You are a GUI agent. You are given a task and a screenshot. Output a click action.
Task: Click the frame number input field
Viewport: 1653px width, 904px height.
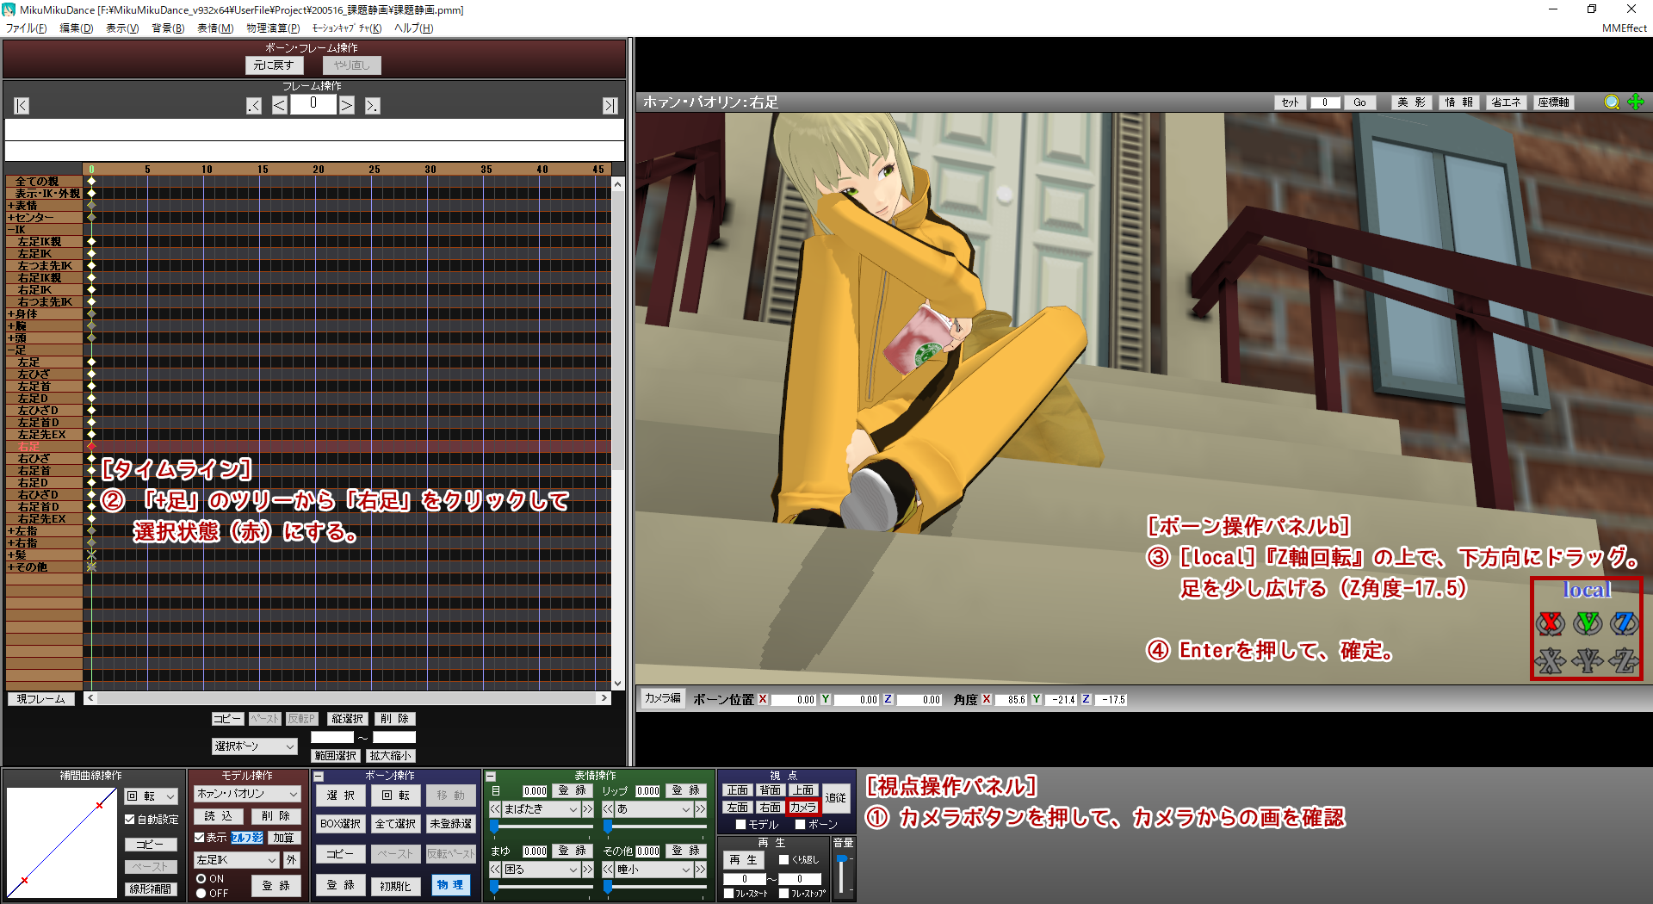[313, 105]
